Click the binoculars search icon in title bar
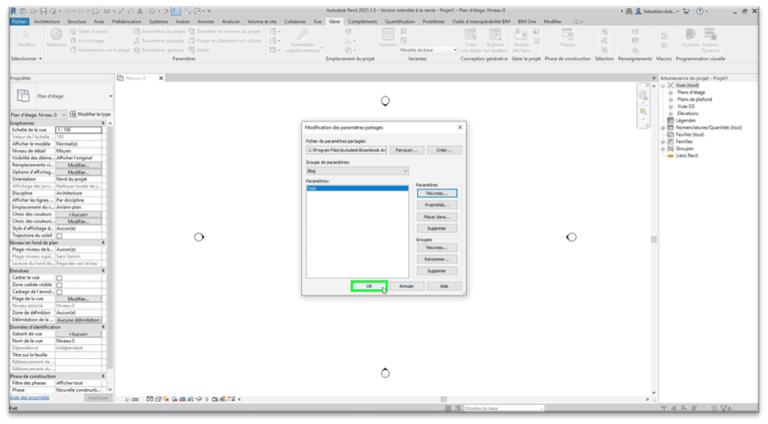The image size is (768, 424). coord(629,11)
